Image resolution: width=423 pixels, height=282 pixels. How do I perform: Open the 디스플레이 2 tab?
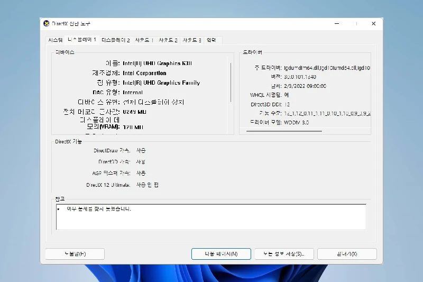pos(115,40)
